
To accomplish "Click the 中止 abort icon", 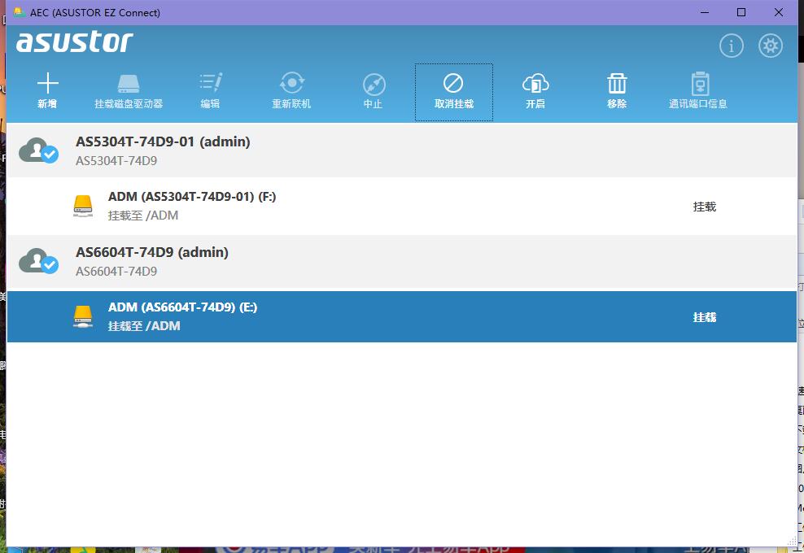I will tap(374, 85).
